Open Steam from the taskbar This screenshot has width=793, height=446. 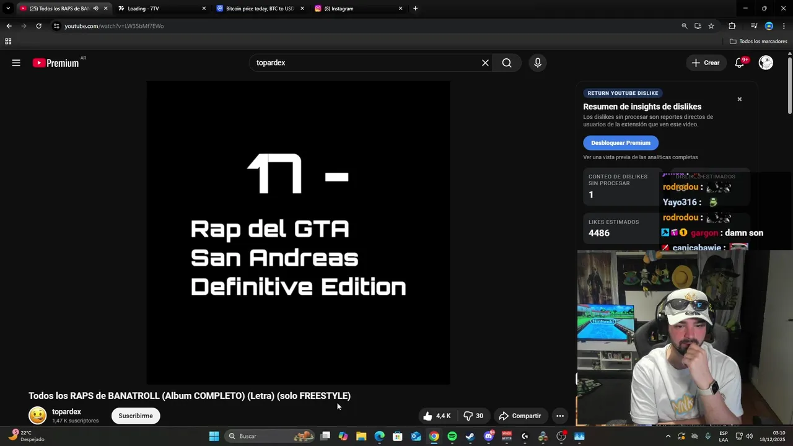tap(470, 436)
